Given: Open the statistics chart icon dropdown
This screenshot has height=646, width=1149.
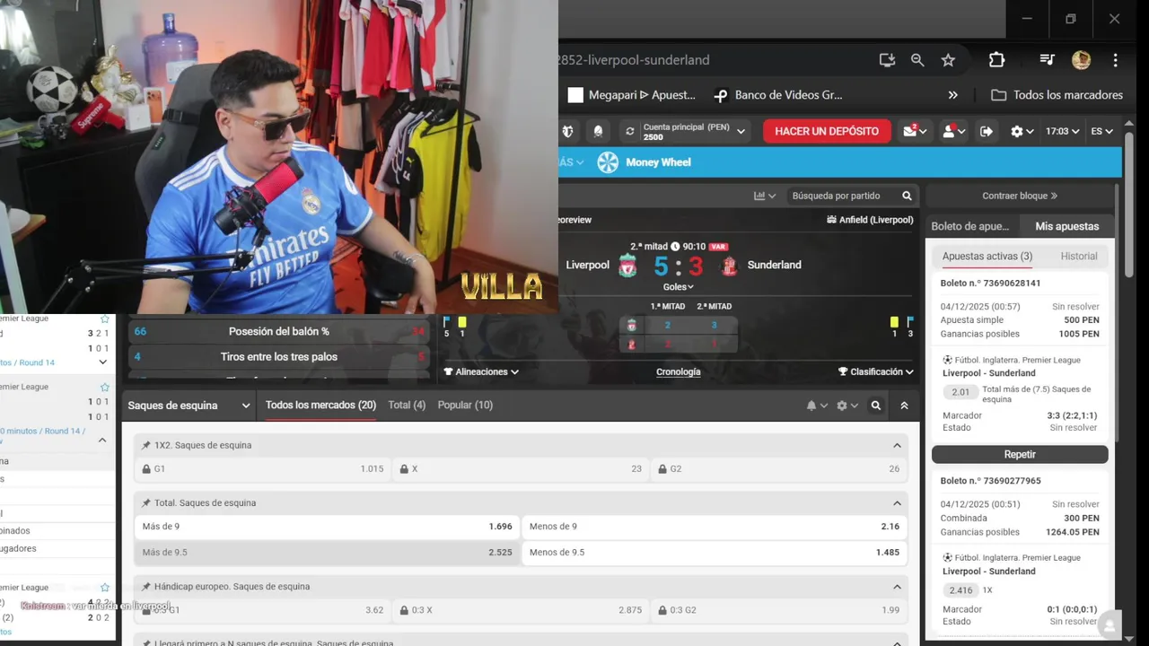Looking at the screenshot, I should pos(764,196).
